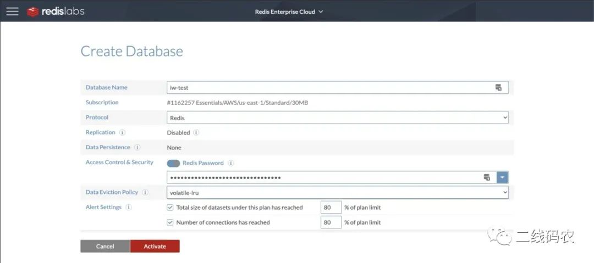This screenshot has width=594, height=263.
Task: Toggle the Redis Password switch
Action: [173, 163]
